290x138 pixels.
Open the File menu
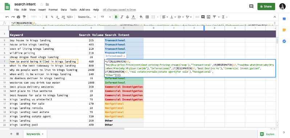tap(16, 9)
